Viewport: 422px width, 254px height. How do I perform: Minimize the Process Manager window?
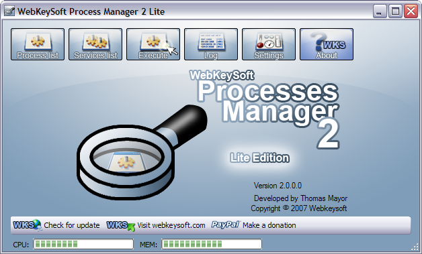pos(380,11)
